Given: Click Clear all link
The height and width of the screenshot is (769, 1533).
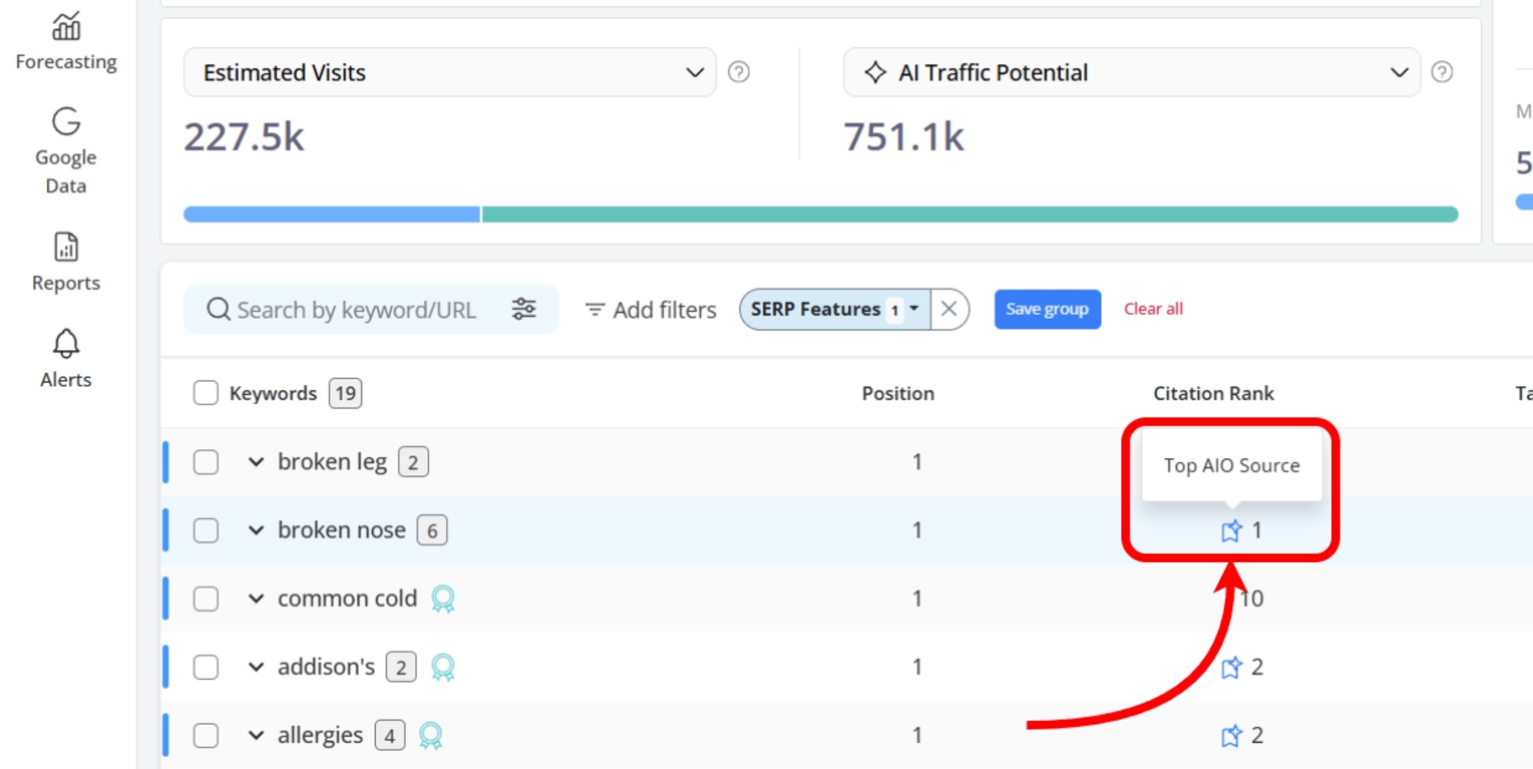Looking at the screenshot, I should [x=1153, y=309].
